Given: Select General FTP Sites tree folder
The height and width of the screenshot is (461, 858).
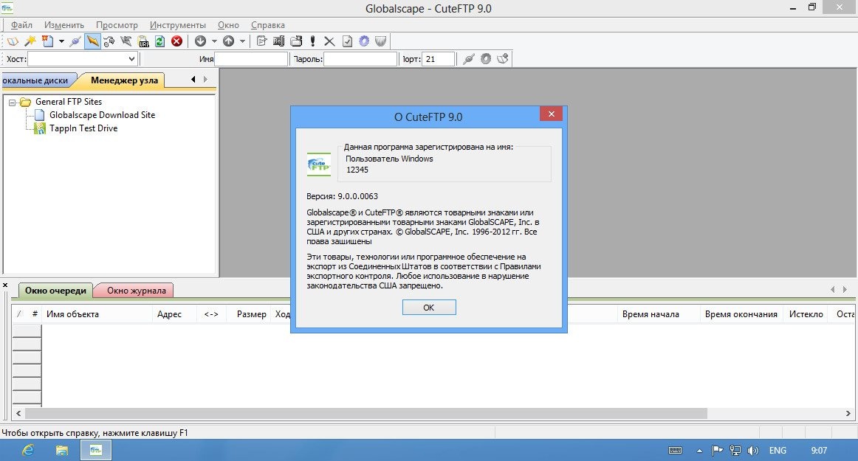Looking at the screenshot, I should pyautogui.click(x=69, y=102).
